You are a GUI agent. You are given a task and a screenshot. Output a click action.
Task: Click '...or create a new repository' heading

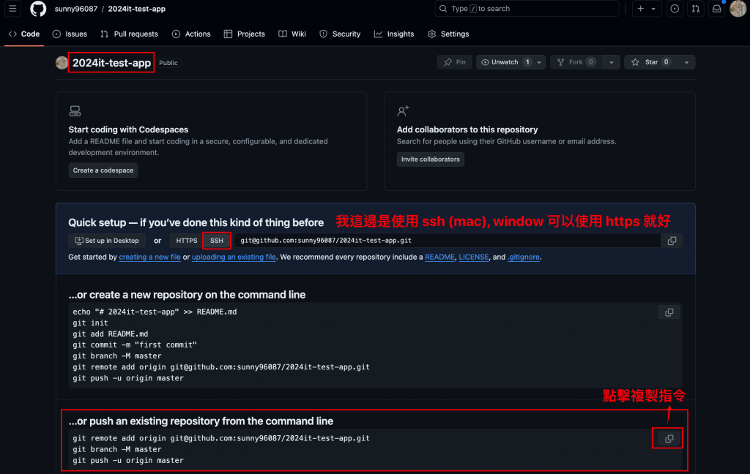(187, 295)
